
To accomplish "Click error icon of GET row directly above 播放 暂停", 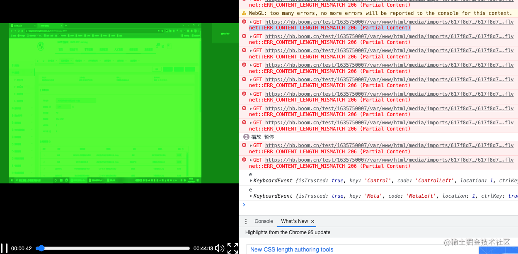I will [x=244, y=122].
